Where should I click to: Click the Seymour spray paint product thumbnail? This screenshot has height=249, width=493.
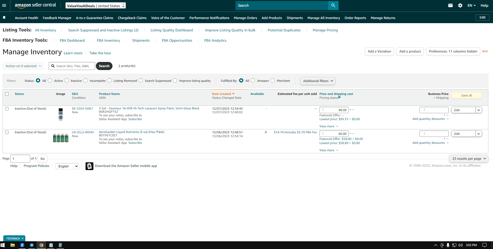pos(61,114)
